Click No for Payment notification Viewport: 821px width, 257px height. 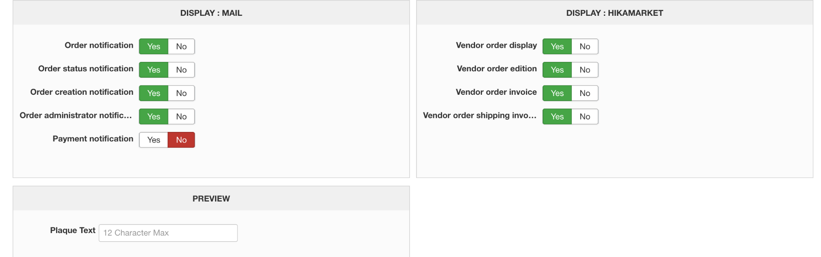[x=181, y=140]
